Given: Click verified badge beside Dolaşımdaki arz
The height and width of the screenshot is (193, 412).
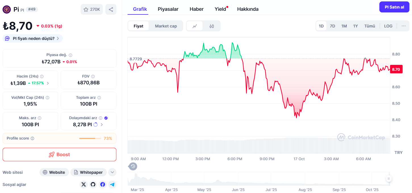Looking at the screenshot, I should pos(106,118).
